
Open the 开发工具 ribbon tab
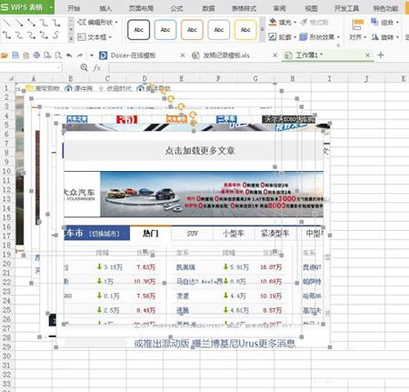[x=346, y=8]
